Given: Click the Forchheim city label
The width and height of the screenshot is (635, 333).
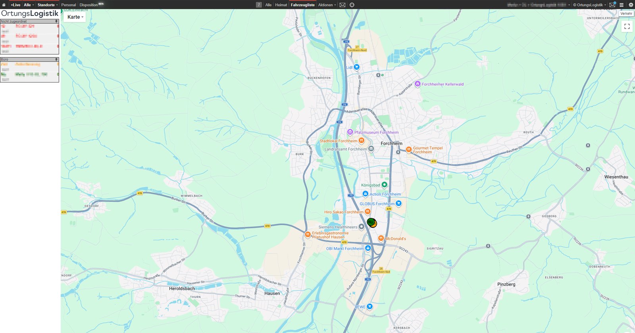Looking at the screenshot, I should (391, 144).
